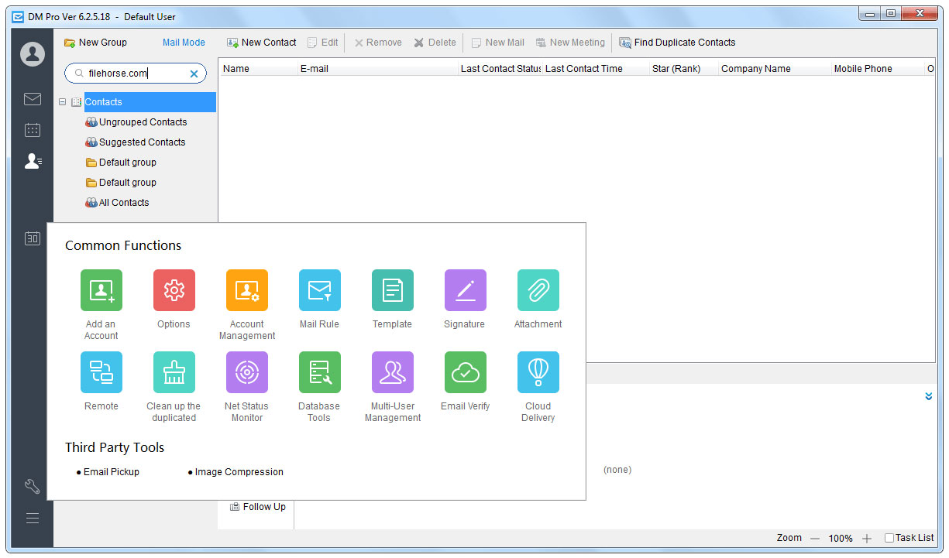Viewport: 949px width, 558px height.
Task: Open the Mail Rule icon
Action: 319,290
